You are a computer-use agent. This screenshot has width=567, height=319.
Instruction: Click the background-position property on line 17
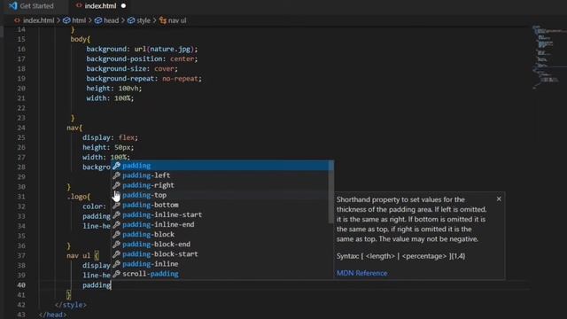tap(124, 58)
